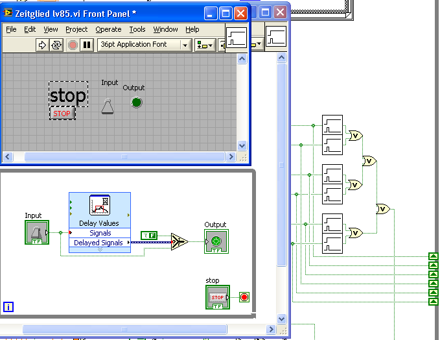
Task: Click the front panel scroll left arrow
Action: (x=7, y=156)
